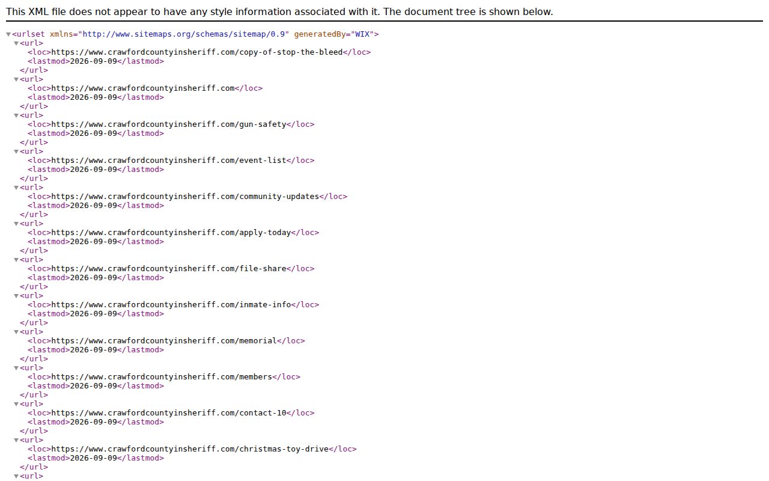Collapse the url node containing community-updates
This screenshot has height=481, width=769.
[16, 188]
